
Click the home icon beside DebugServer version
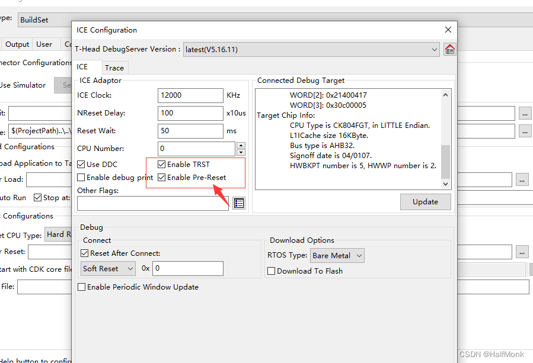(x=449, y=49)
